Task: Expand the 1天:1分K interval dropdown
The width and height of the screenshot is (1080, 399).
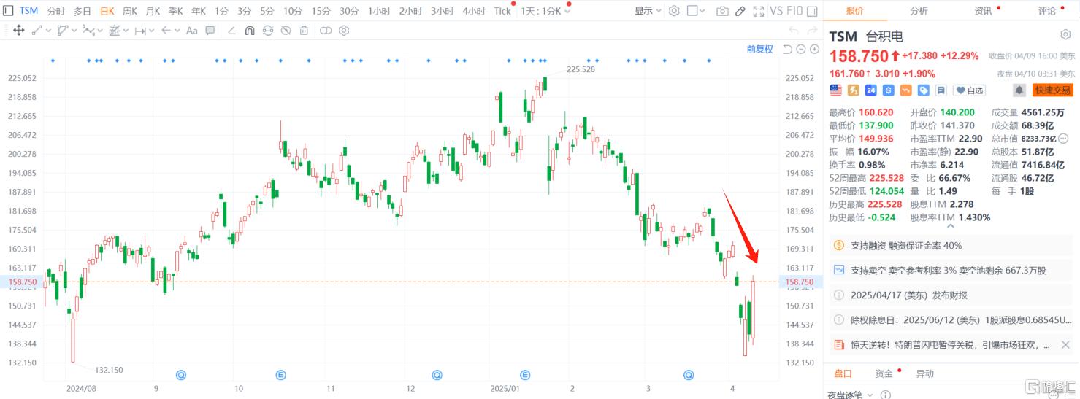Action: (x=545, y=11)
